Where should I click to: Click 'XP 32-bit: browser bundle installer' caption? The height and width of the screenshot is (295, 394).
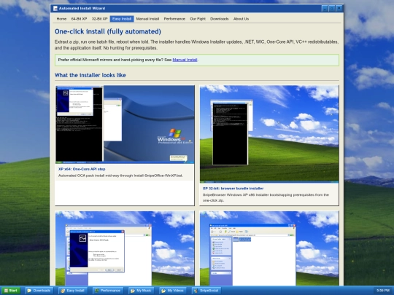tap(233, 189)
